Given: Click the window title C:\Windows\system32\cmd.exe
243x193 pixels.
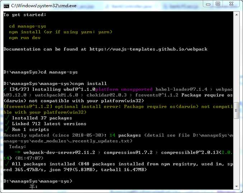Looking at the screenshot, I should coord(44,6).
